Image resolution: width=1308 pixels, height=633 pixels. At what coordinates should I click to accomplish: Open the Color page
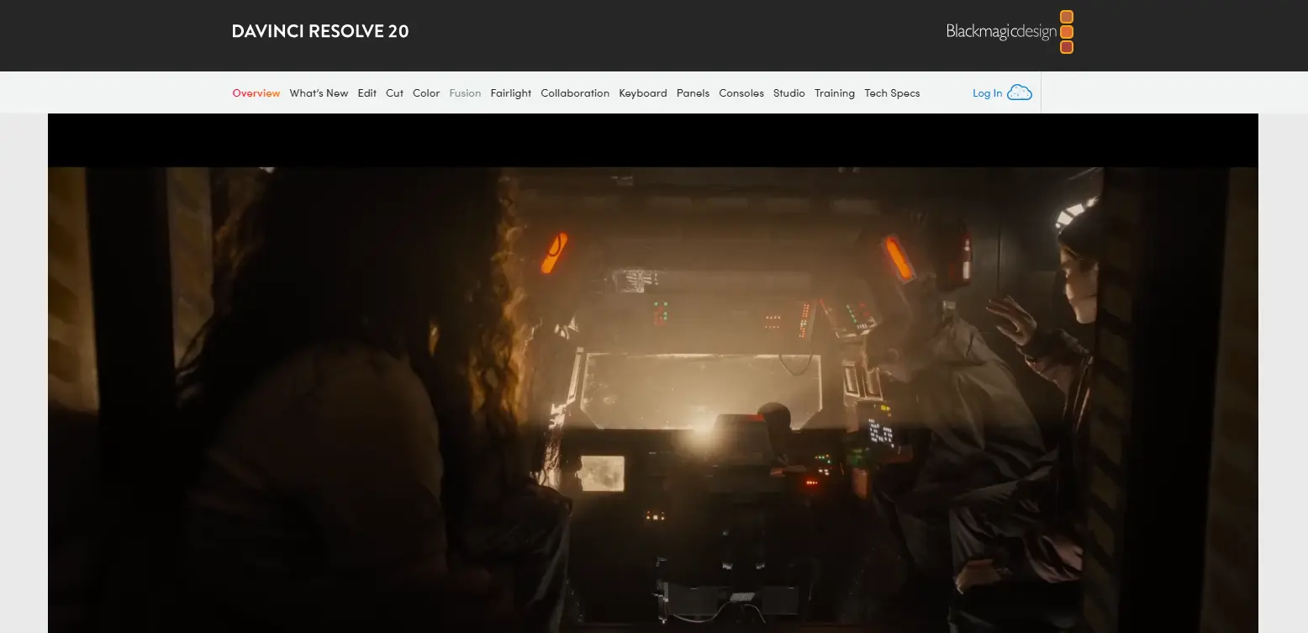point(425,92)
